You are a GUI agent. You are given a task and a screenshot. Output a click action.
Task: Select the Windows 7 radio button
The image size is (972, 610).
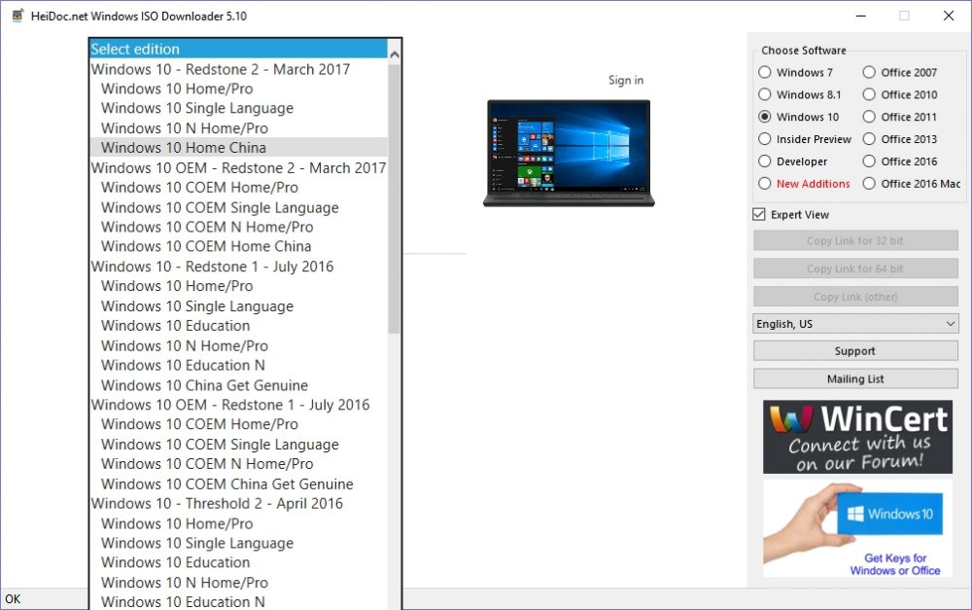765,72
